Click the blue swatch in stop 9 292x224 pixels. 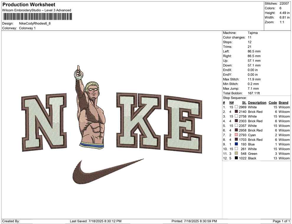pyautogui.click(x=236, y=144)
